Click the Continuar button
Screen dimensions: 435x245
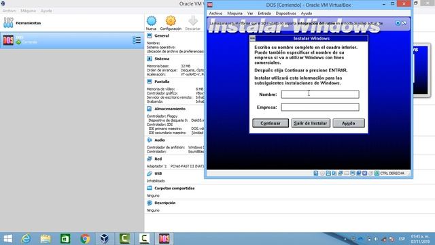click(271, 123)
